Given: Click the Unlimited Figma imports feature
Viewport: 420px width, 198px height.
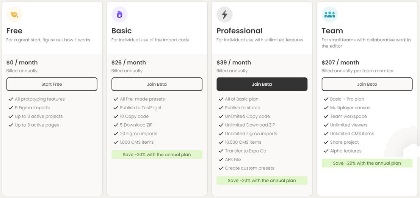Looking at the screenshot, I should pyautogui.click(x=251, y=134).
